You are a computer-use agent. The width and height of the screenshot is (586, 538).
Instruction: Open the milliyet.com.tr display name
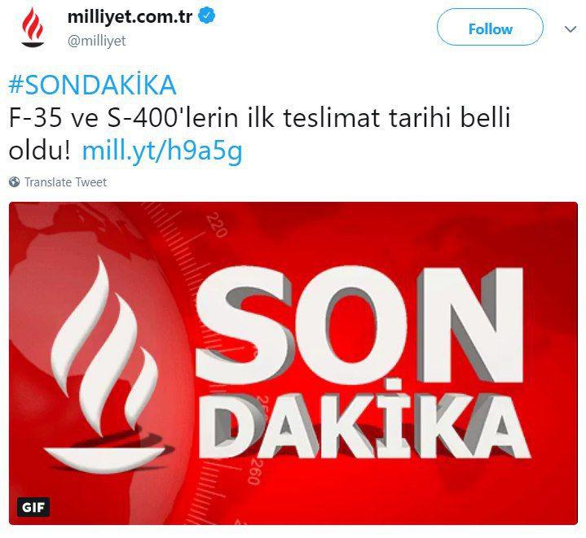[x=130, y=17]
